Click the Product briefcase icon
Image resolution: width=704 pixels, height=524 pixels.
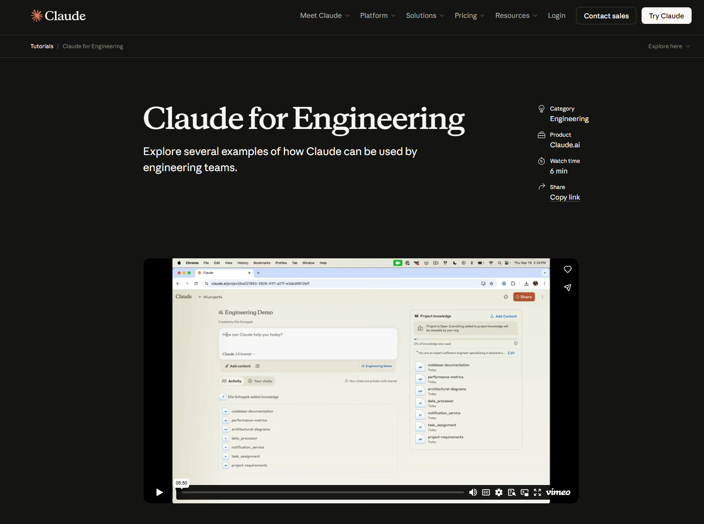coord(542,135)
